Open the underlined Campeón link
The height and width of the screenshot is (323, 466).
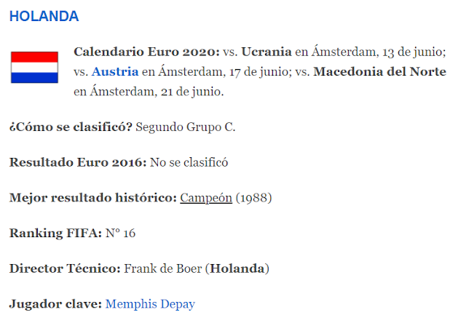pos(206,198)
